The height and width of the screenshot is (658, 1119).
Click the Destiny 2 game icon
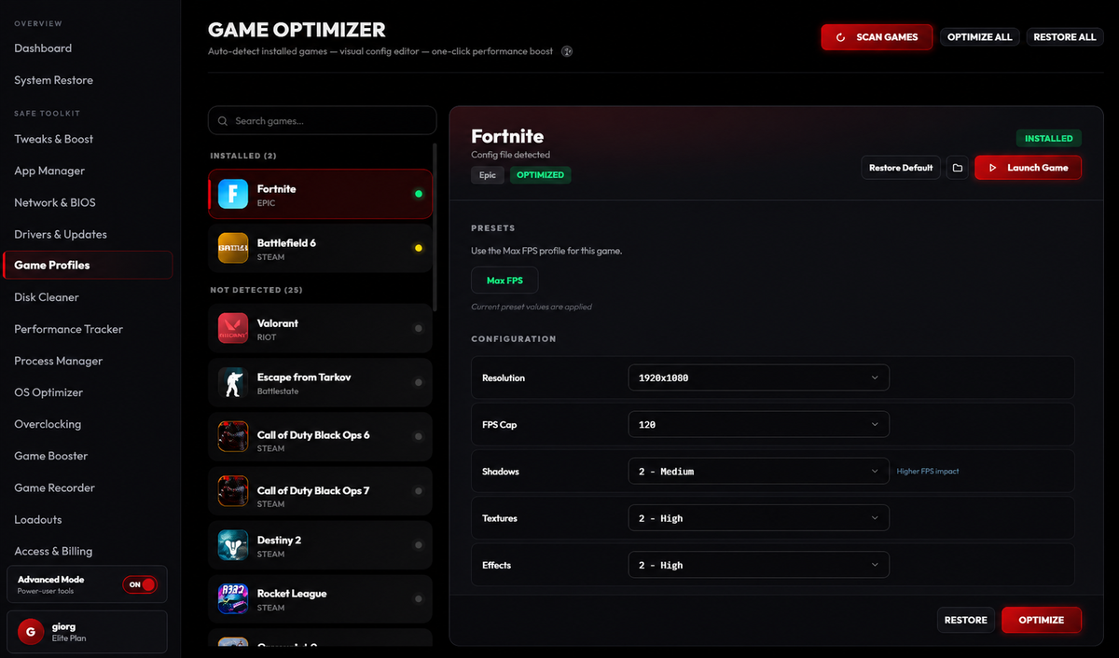point(233,545)
